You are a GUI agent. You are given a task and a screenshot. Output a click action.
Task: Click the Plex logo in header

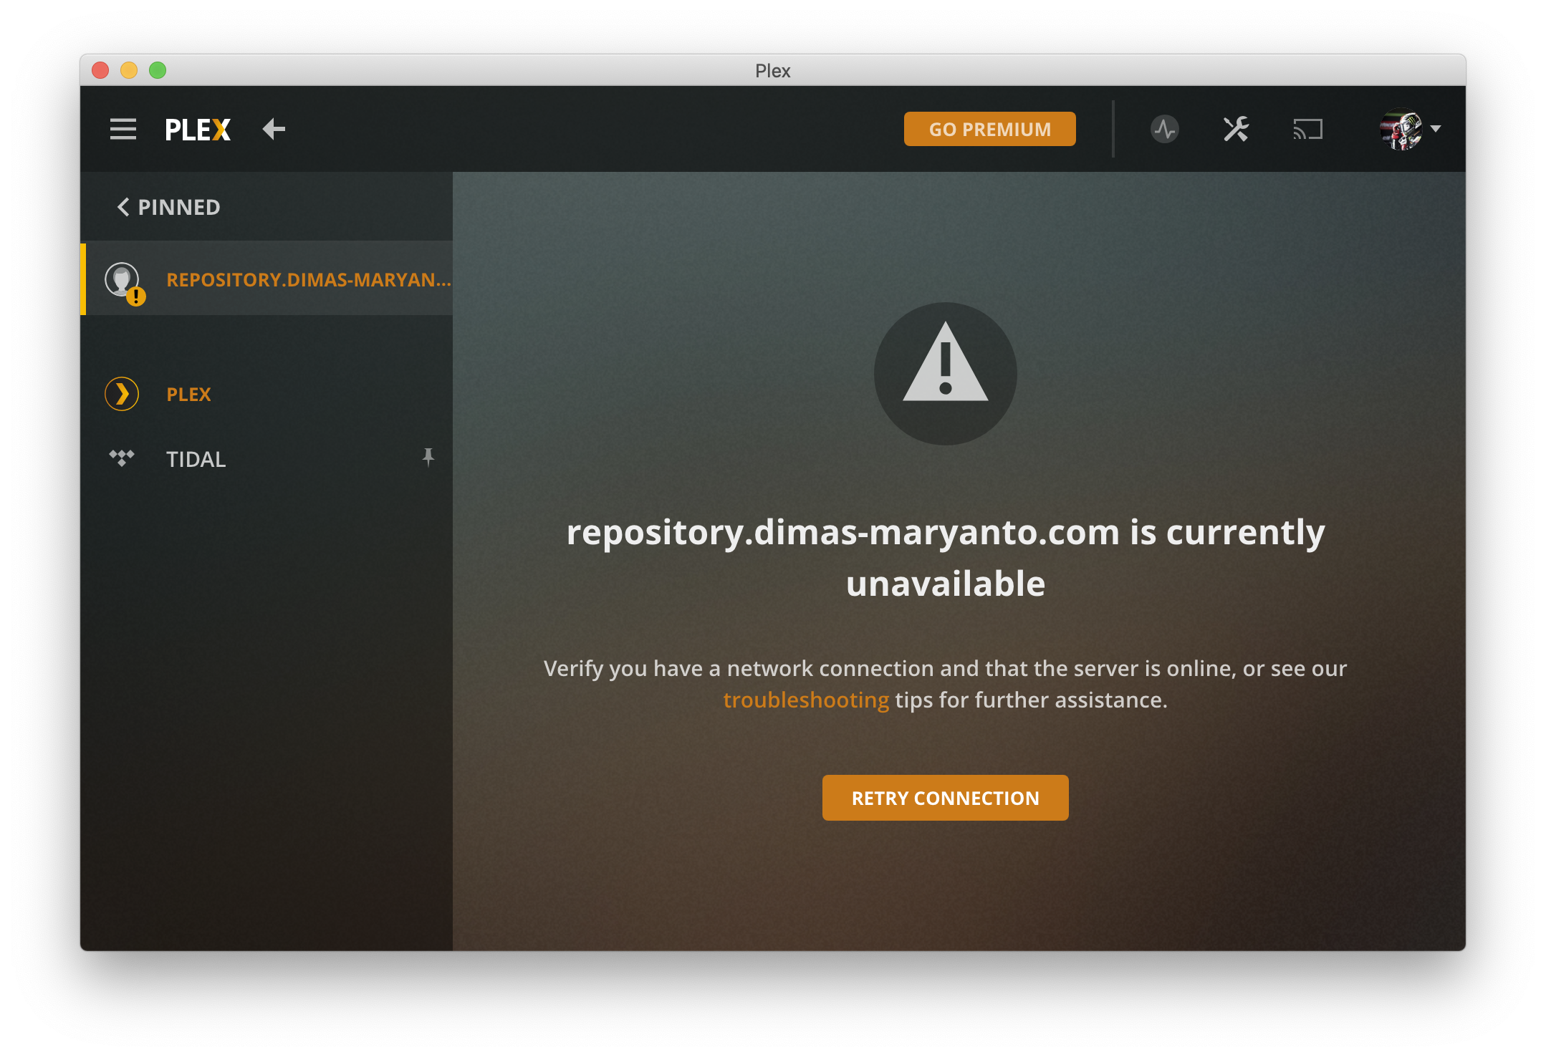198,130
